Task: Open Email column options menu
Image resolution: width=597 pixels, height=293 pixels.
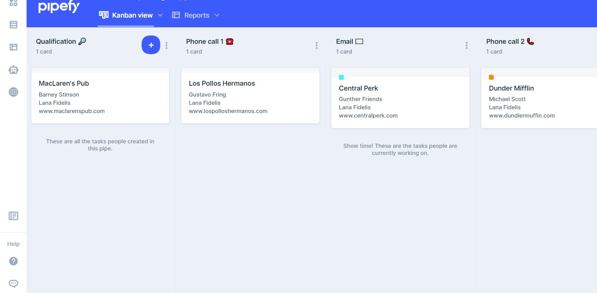Action: point(466,45)
